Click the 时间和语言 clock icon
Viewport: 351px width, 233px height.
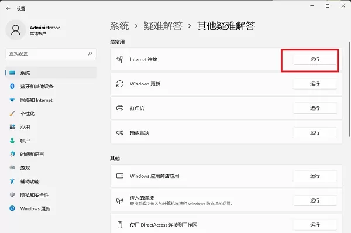tap(12, 154)
